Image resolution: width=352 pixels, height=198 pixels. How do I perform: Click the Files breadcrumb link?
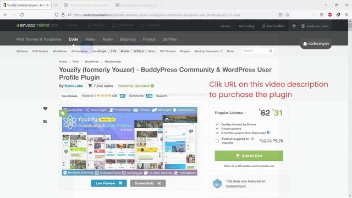76,62
